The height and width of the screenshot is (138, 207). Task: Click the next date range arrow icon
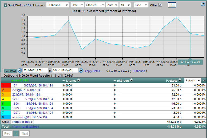click(81, 71)
